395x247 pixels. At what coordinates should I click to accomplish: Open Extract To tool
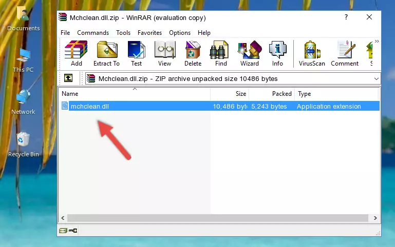coord(106,53)
